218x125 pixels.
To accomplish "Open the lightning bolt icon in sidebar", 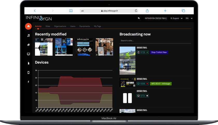I will [29, 82].
